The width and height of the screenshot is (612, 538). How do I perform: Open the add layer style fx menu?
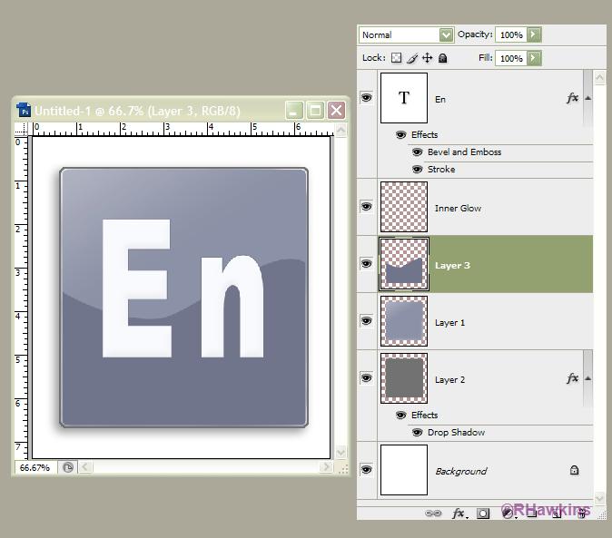(x=459, y=514)
